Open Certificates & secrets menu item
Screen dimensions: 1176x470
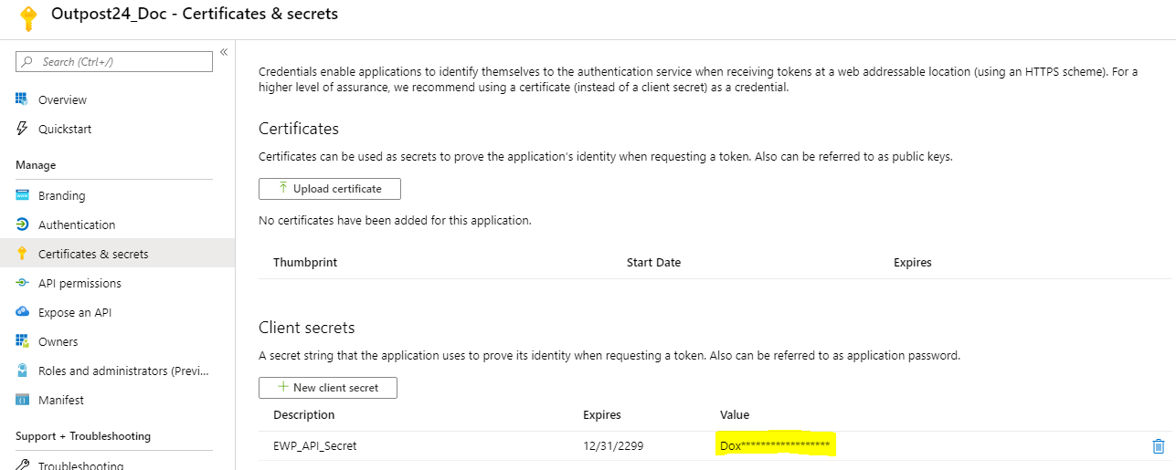click(93, 254)
